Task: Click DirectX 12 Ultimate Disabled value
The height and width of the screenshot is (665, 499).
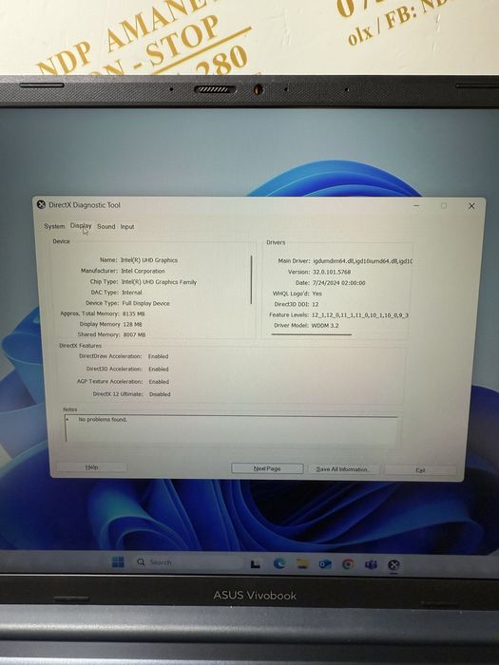Action: tap(160, 394)
